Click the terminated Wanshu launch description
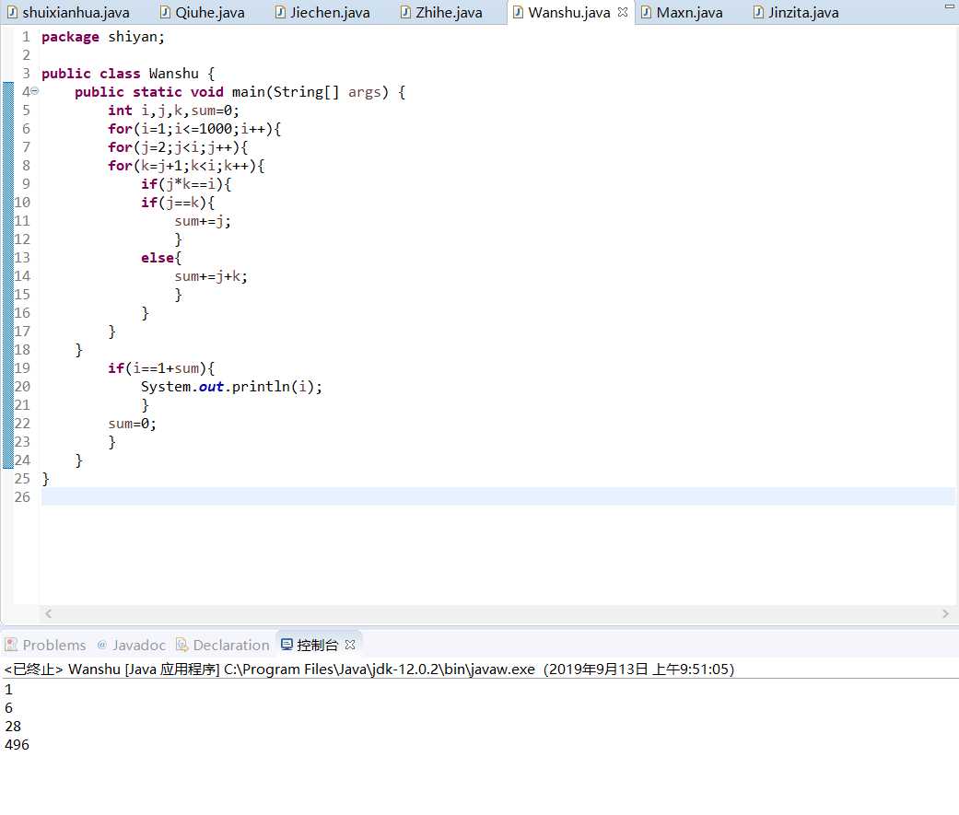 tap(368, 669)
